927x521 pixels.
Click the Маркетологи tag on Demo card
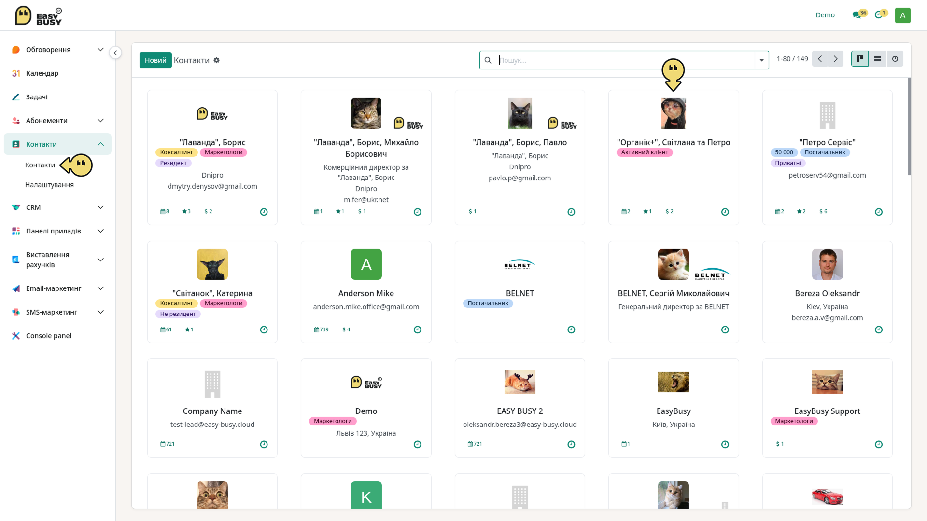click(x=333, y=421)
